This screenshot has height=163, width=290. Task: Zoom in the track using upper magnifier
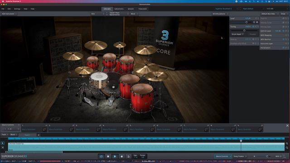tap(287, 144)
